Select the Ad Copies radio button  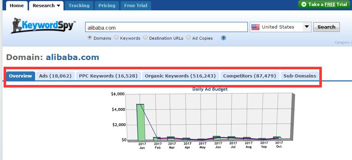tap(188, 37)
